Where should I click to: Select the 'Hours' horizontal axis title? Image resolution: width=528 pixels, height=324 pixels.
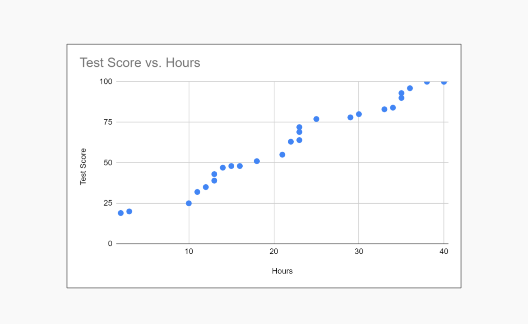[282, 271]
